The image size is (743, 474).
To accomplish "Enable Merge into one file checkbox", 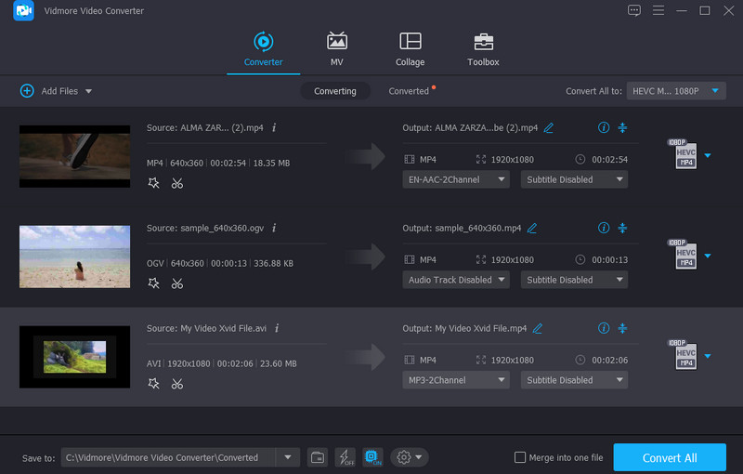I will click(521, 457).
